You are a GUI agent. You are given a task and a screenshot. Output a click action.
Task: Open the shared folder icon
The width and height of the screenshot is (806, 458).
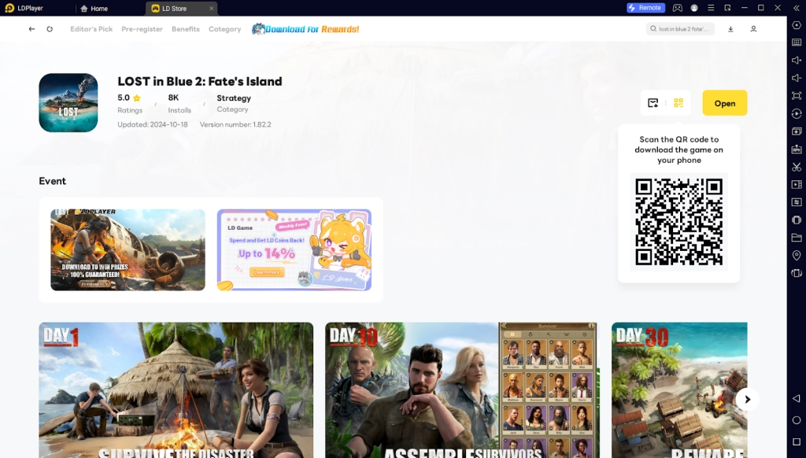[x=797, y=238]
